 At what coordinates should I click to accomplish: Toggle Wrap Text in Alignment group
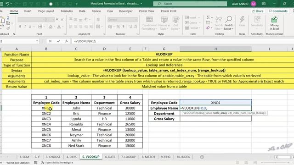coord(98,19)
